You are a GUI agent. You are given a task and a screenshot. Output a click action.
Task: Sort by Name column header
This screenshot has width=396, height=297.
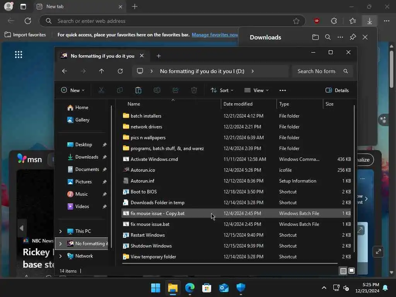(171, 104)
